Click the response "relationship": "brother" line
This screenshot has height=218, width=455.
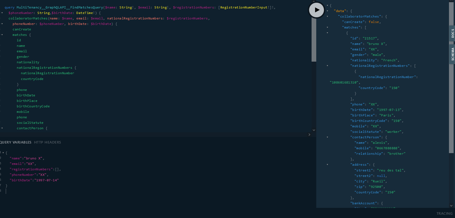[380, 154]
